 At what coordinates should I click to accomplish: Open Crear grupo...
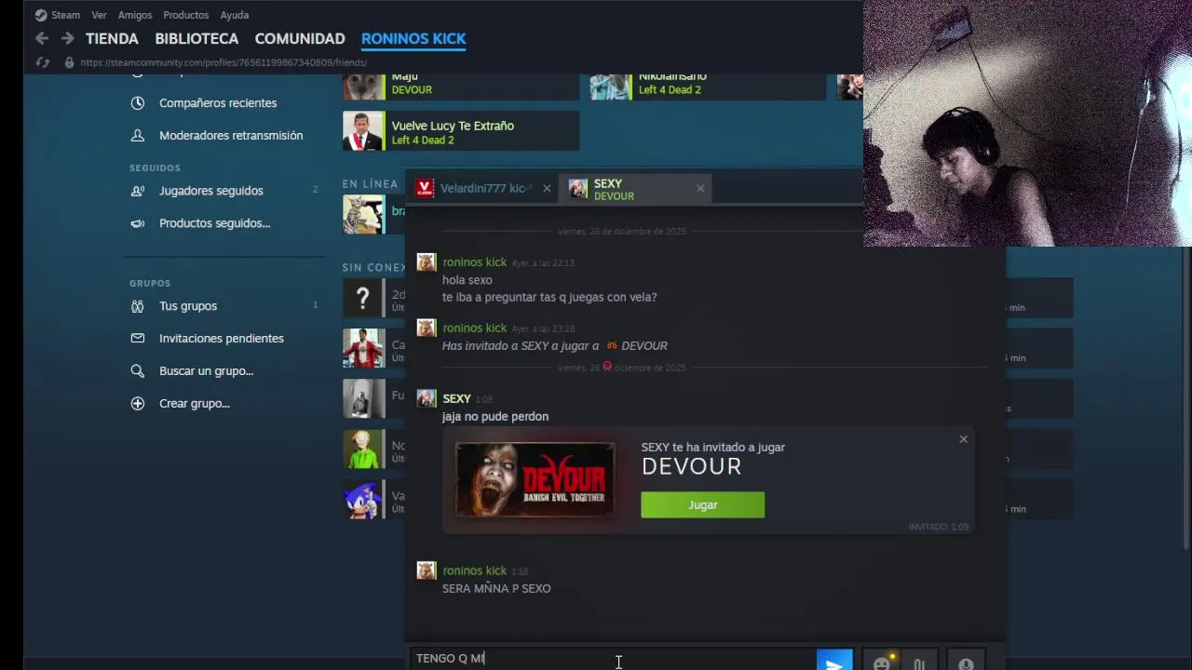pos(195,404)
